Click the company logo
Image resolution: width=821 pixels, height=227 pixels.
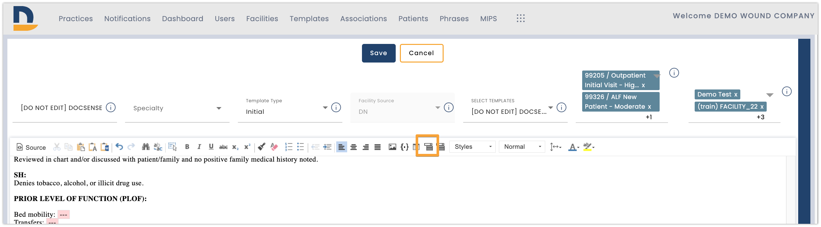[x=25, y=18]
